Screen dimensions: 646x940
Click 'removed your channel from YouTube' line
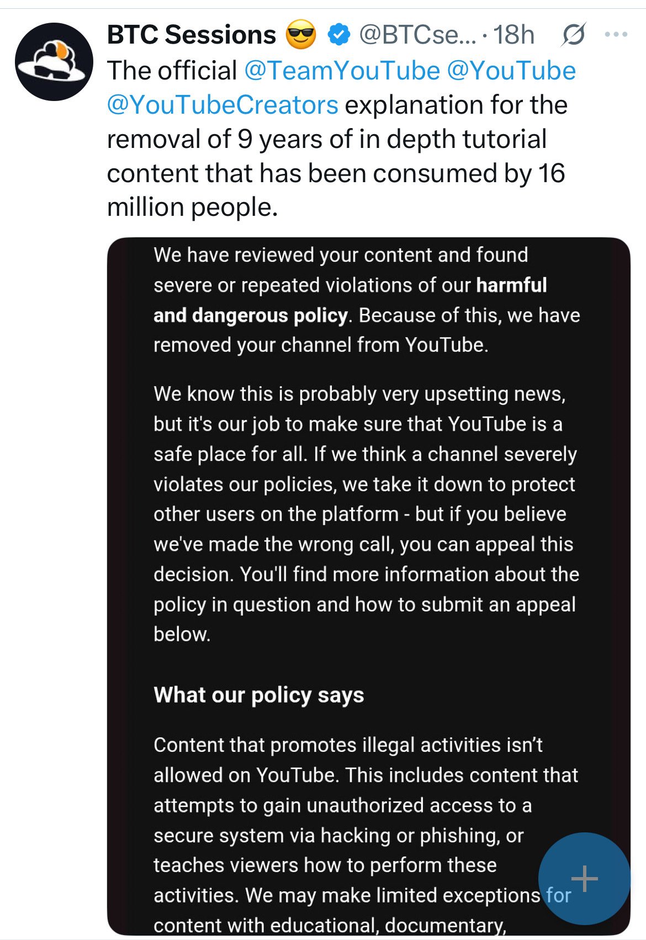(321, 345)
